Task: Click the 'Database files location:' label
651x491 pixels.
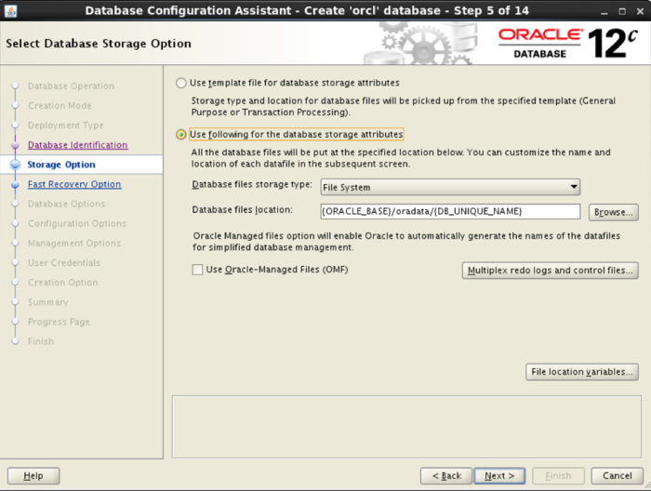Action: (243, 210)
